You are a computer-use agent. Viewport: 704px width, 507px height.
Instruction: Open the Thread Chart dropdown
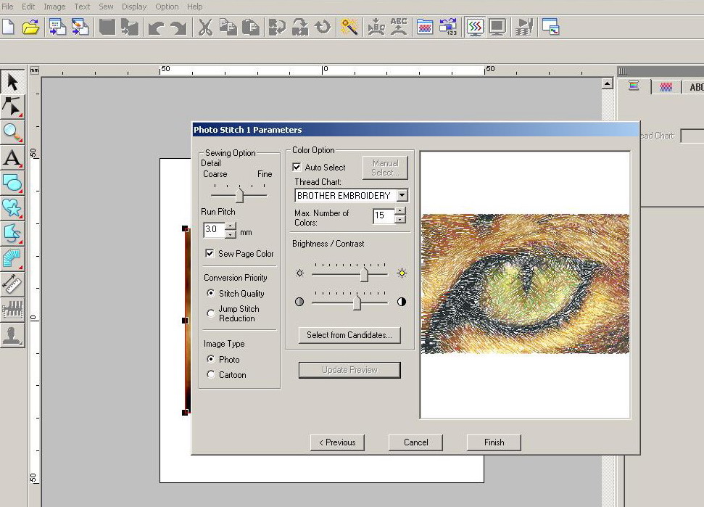402,196
